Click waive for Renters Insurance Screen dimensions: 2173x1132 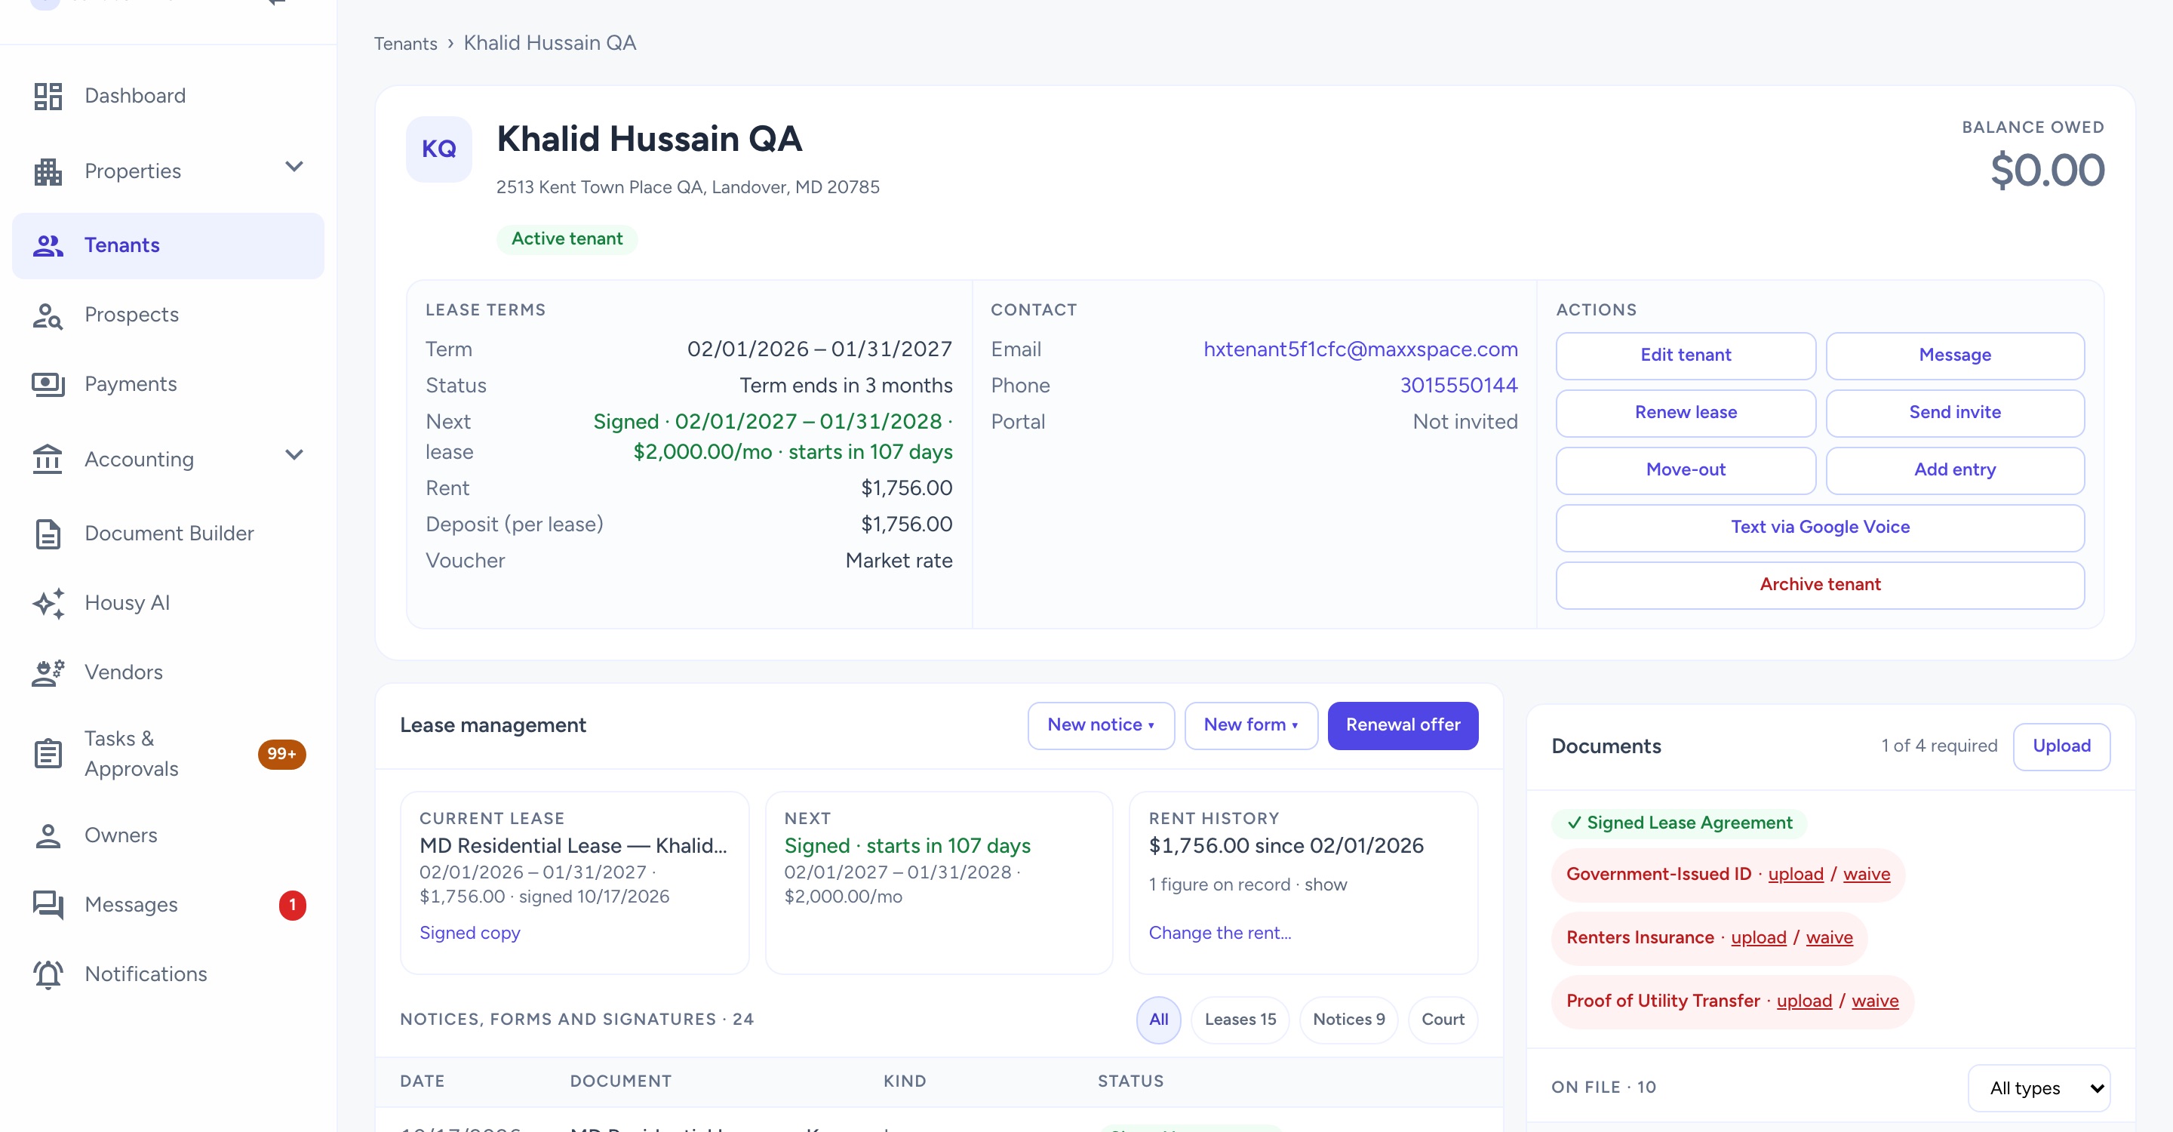(1829, 938)
